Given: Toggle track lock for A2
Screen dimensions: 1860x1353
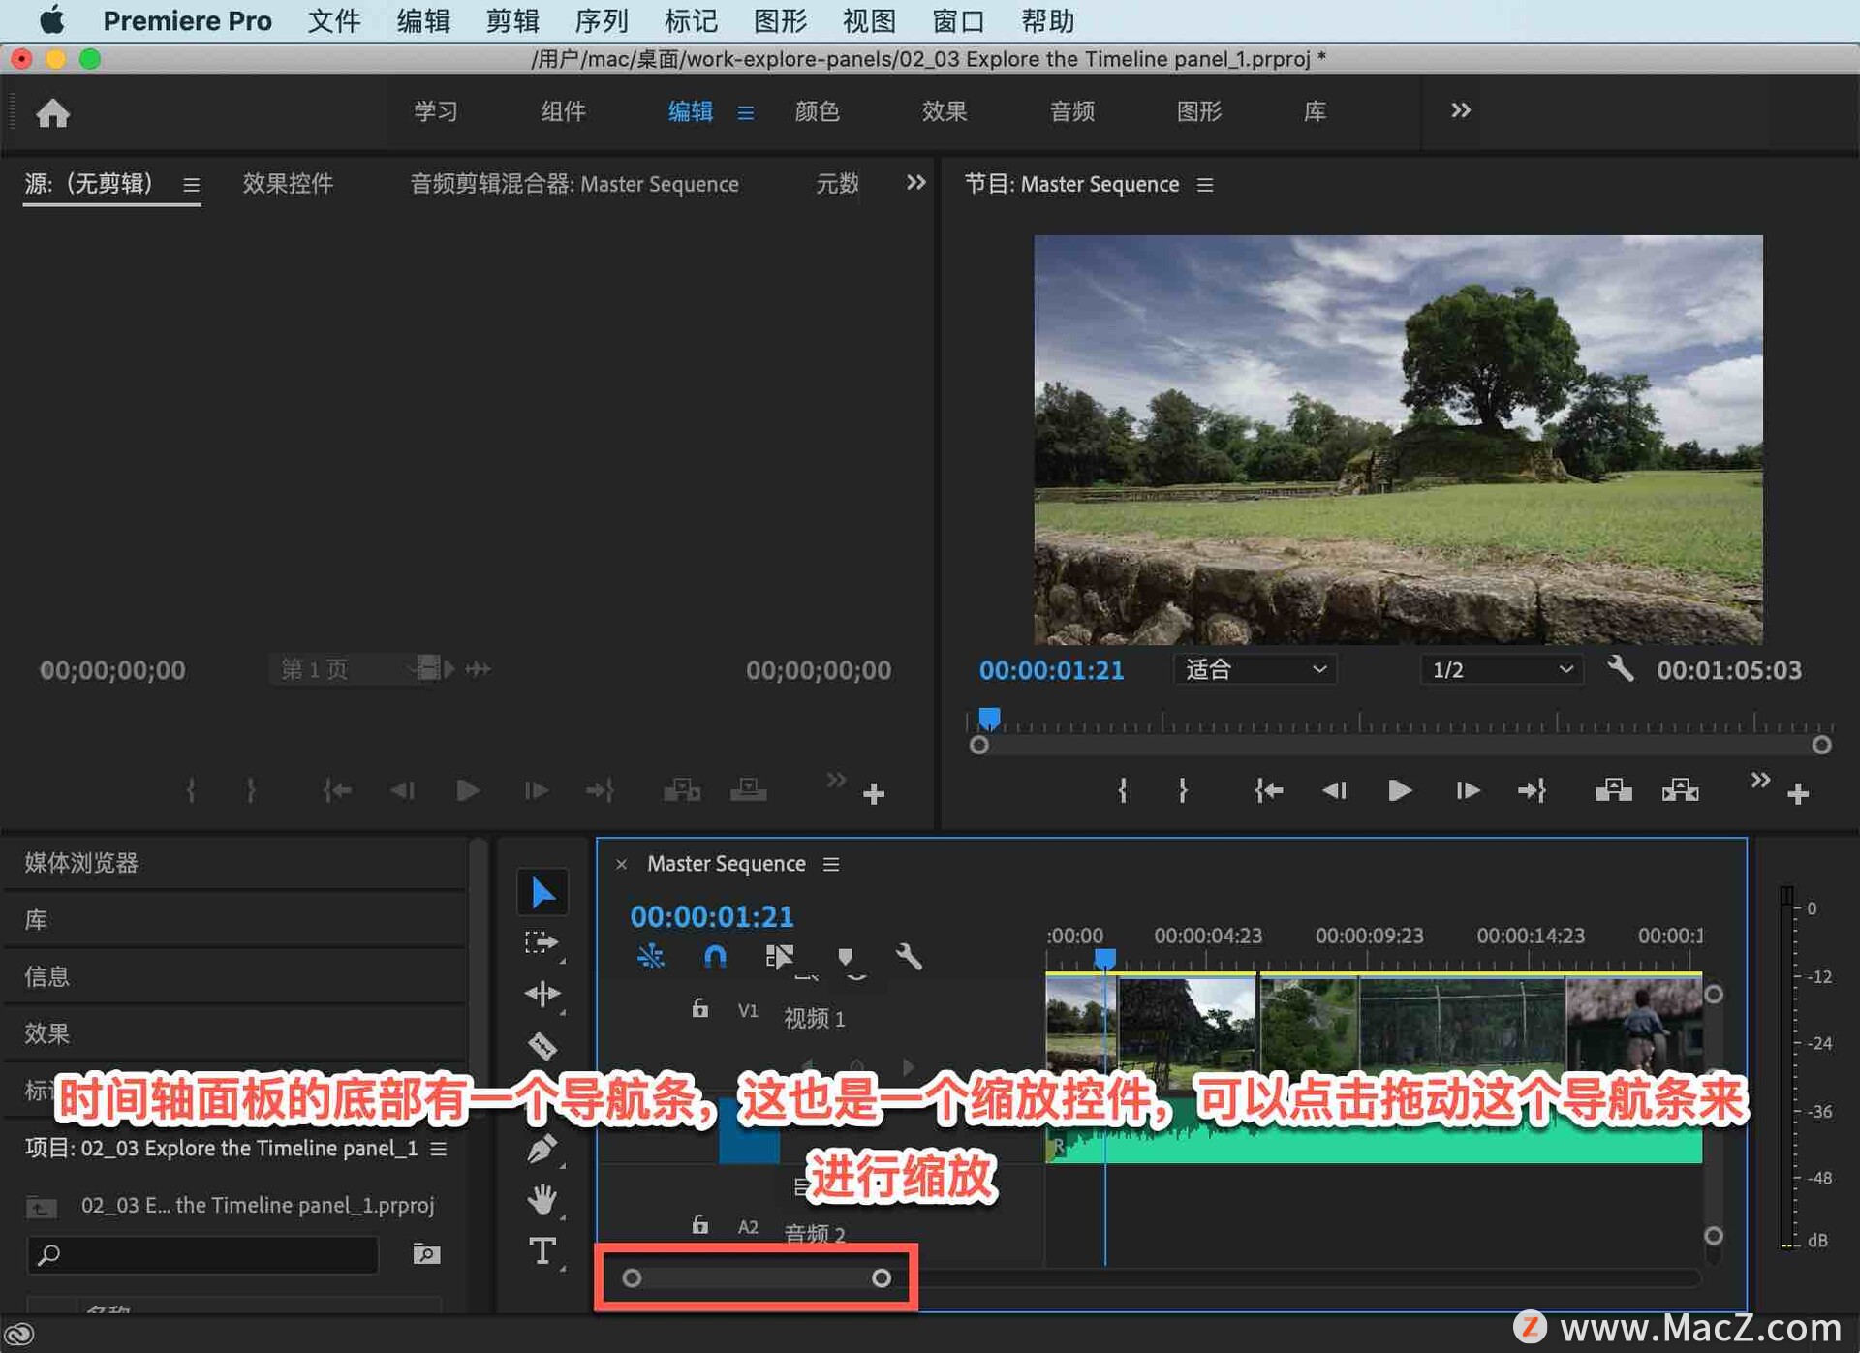Looking at the screenshot, I should point(699,1225).
